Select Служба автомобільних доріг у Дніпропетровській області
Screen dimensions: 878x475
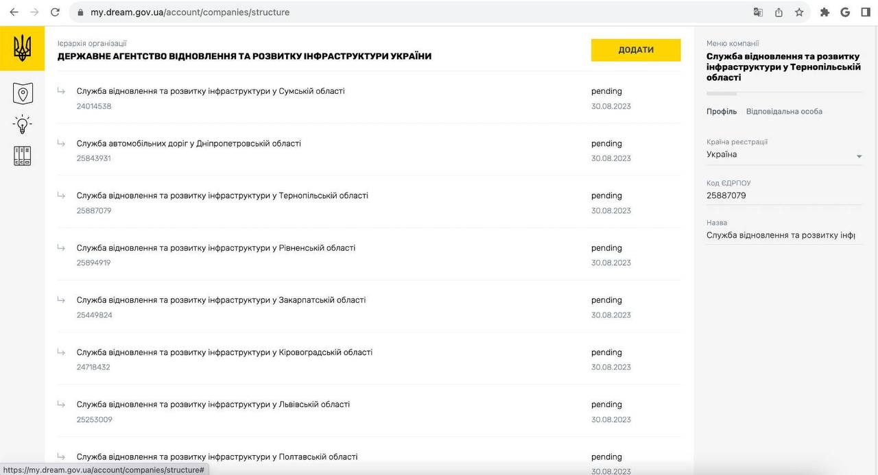click(189, 143)
